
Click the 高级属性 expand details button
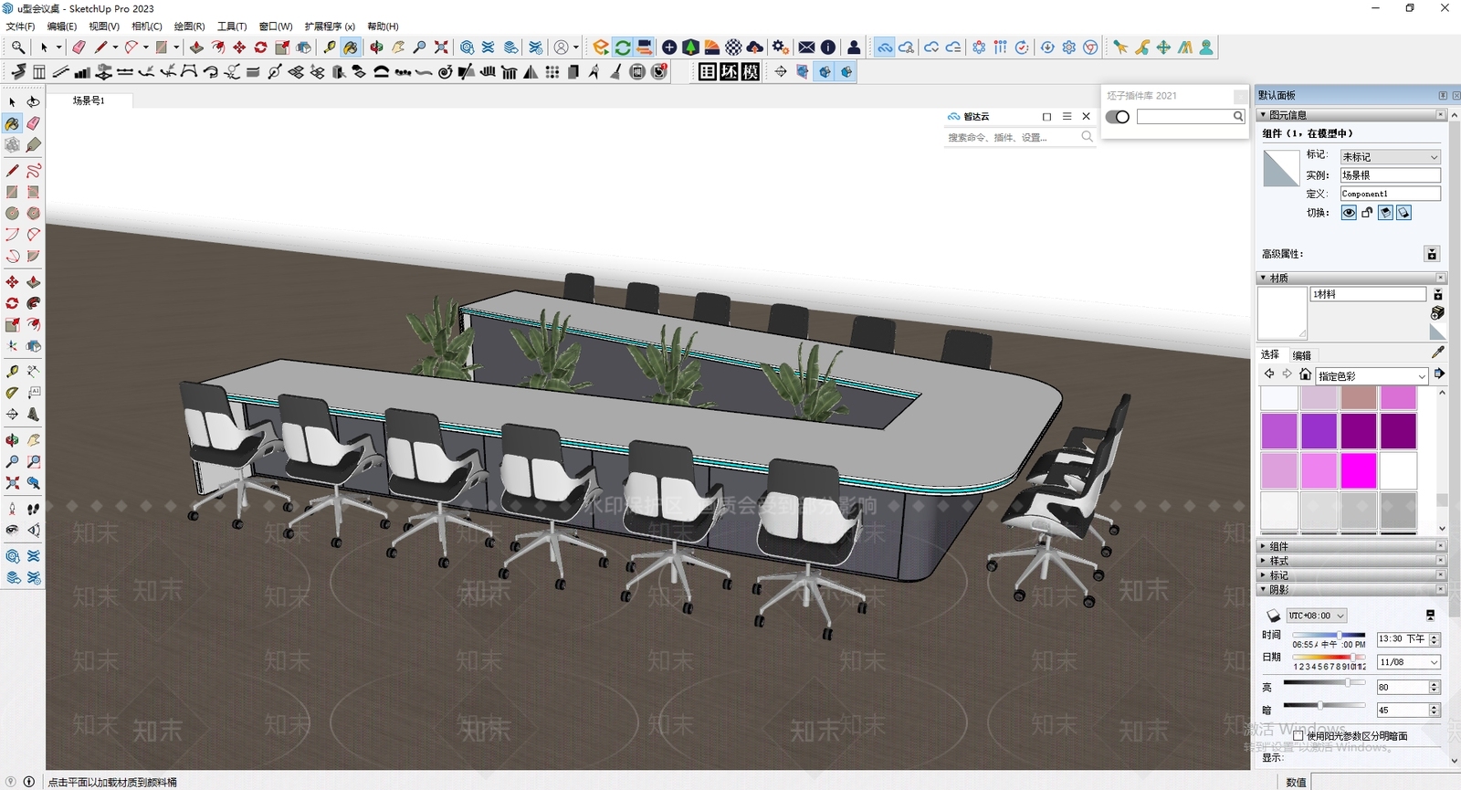point(1432,254)
